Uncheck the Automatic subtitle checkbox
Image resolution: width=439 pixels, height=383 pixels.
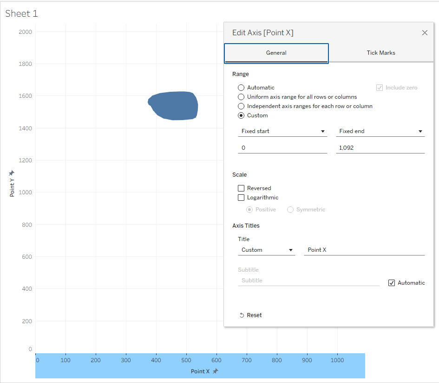click(392, 283)
